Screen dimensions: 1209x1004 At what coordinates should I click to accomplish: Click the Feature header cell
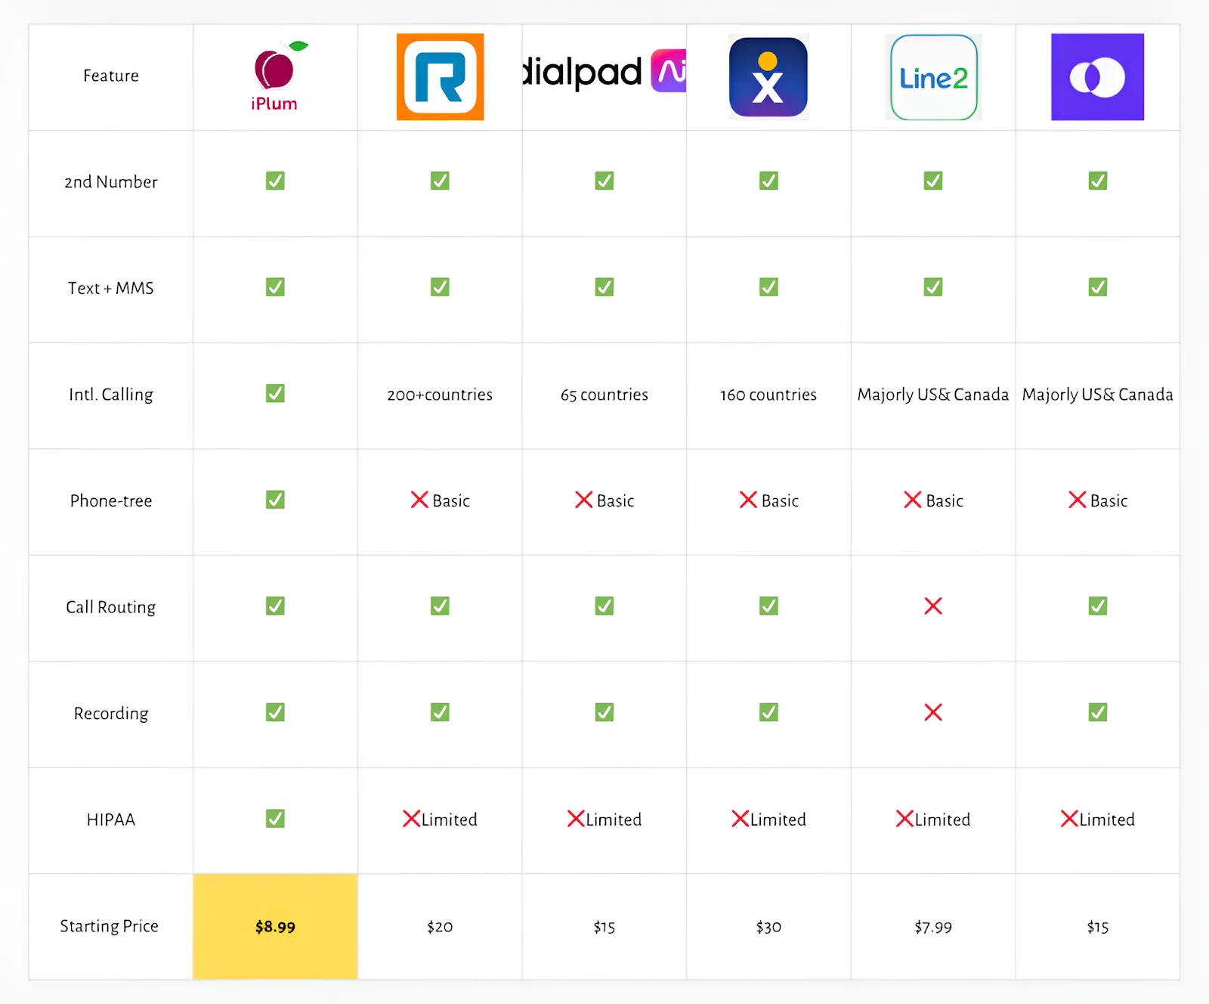(111, 76)
